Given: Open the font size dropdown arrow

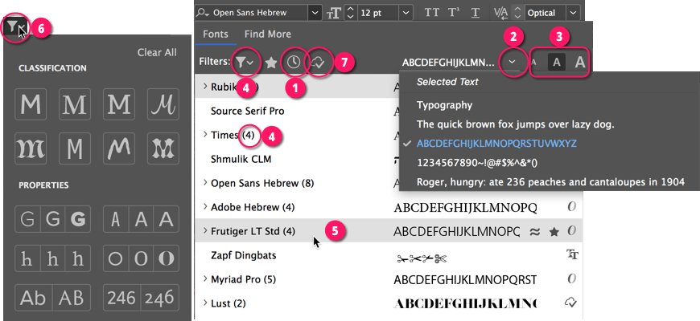Looking at the screenshot, I should (406, 13).
